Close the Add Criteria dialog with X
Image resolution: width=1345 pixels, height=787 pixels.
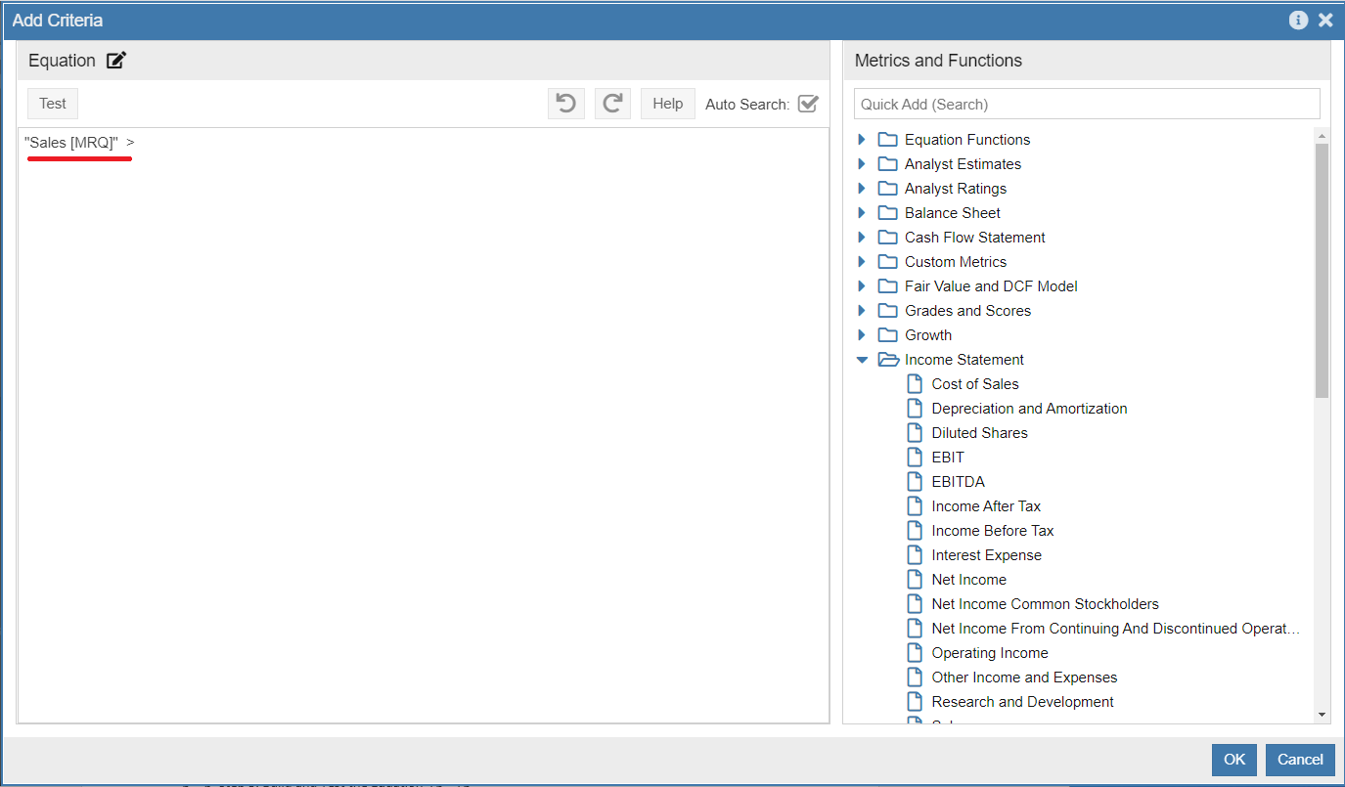(1325, 20)
